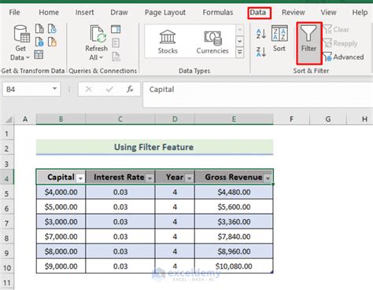Switch to the Formulas tab
The width and height of the screenshot is (373, 290).
218,13
